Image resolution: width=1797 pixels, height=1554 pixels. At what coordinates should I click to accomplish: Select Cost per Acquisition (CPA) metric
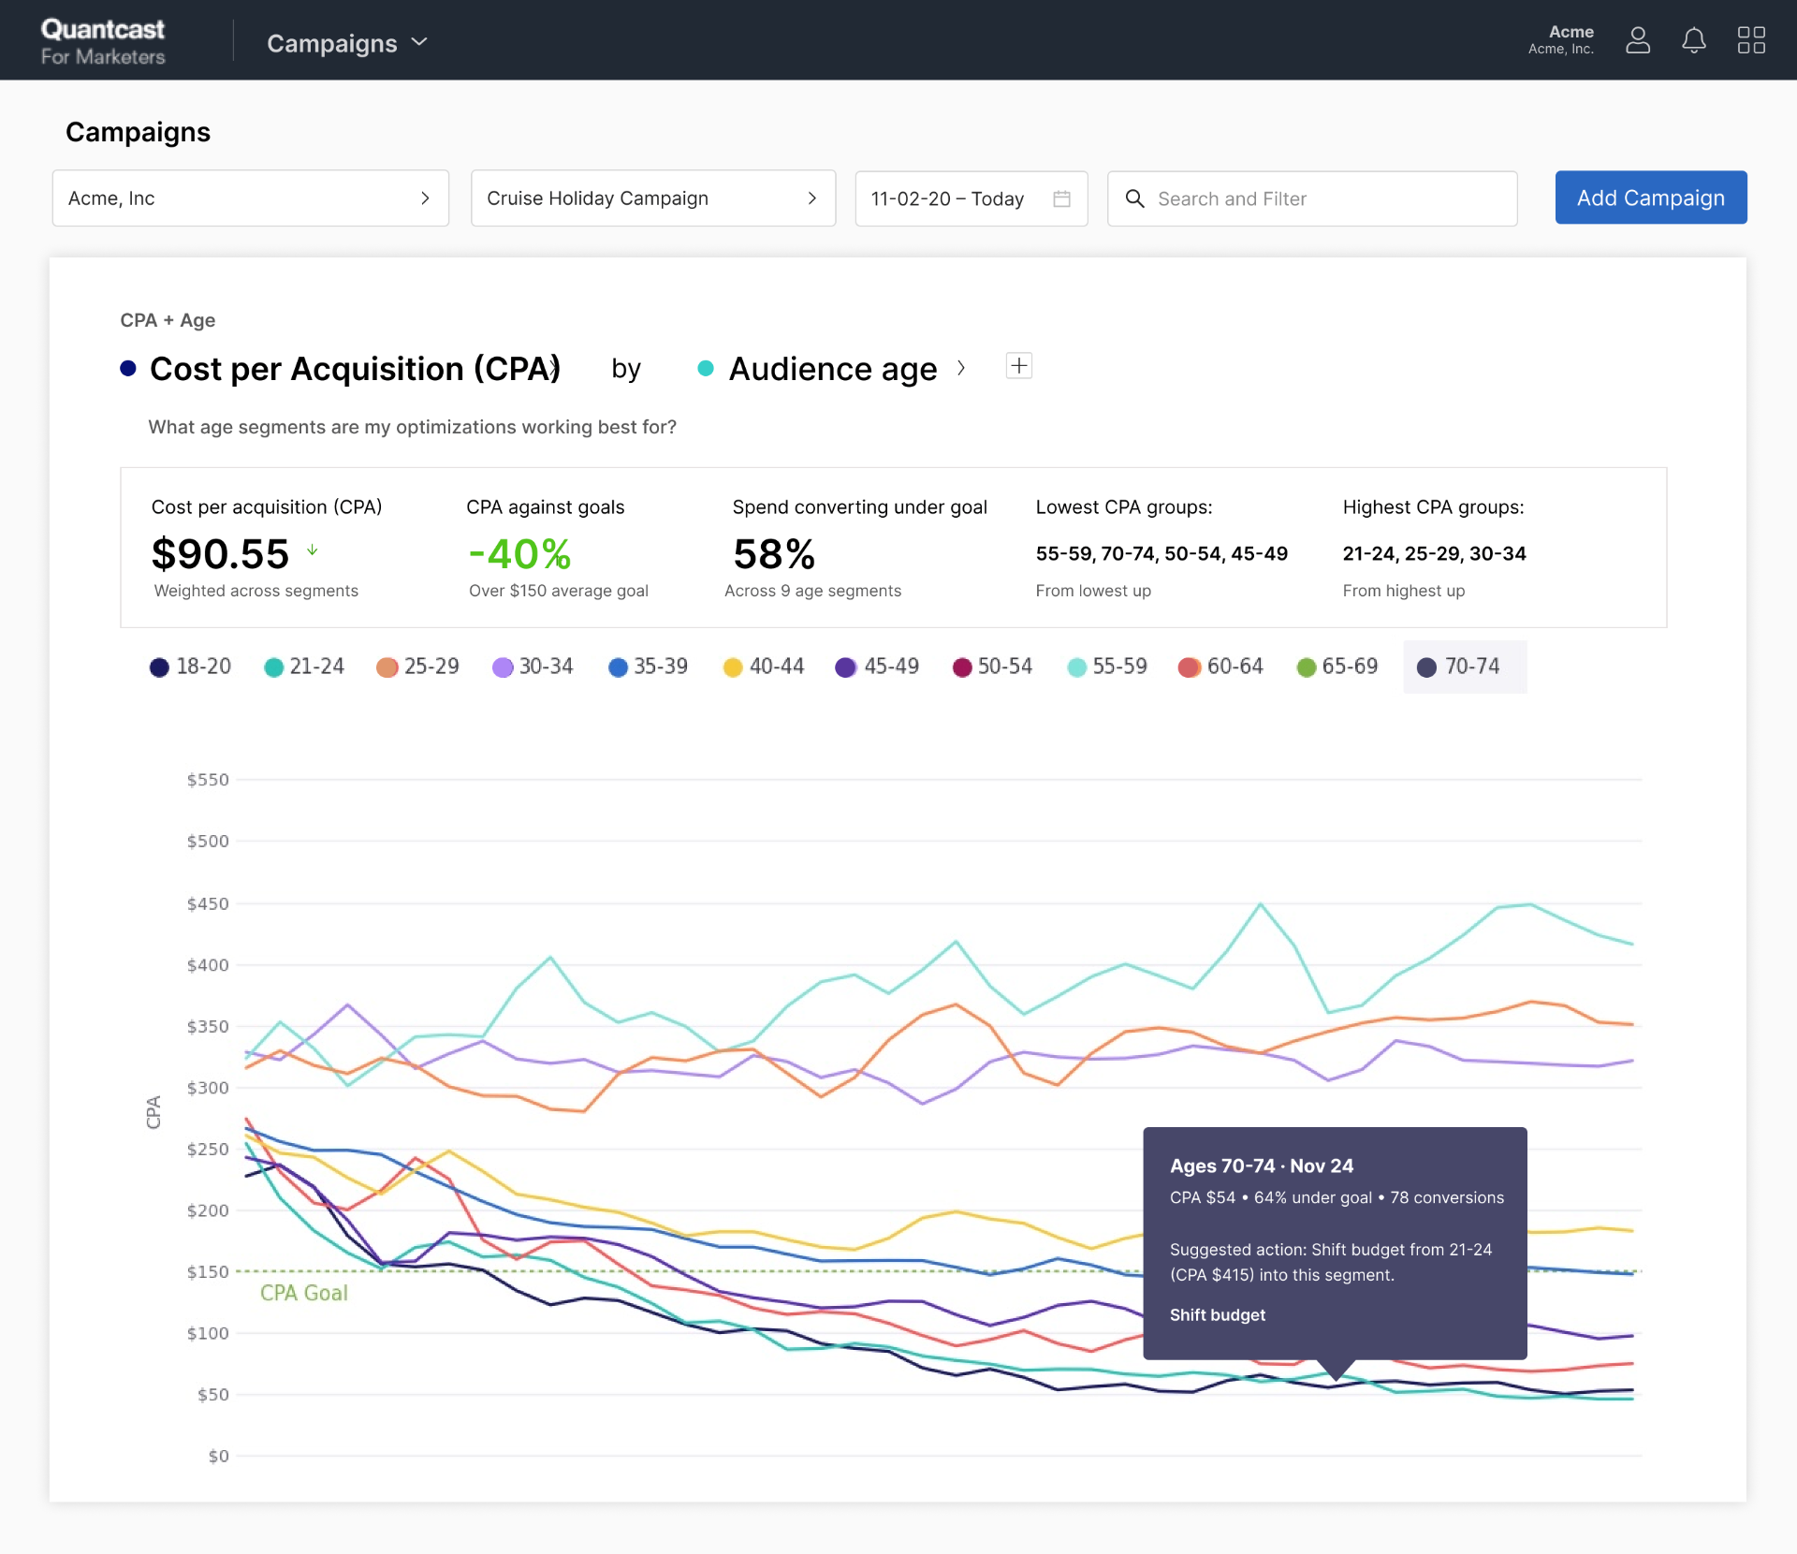(355, 369)
